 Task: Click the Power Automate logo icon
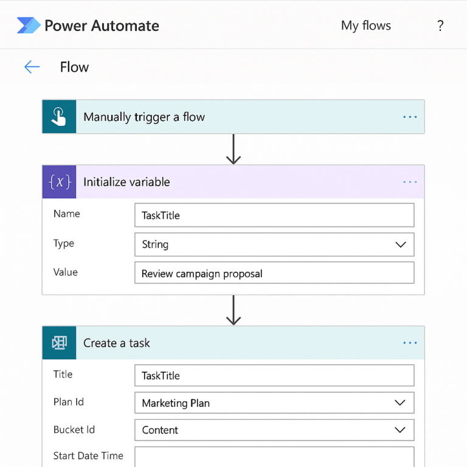pos(29,26)
